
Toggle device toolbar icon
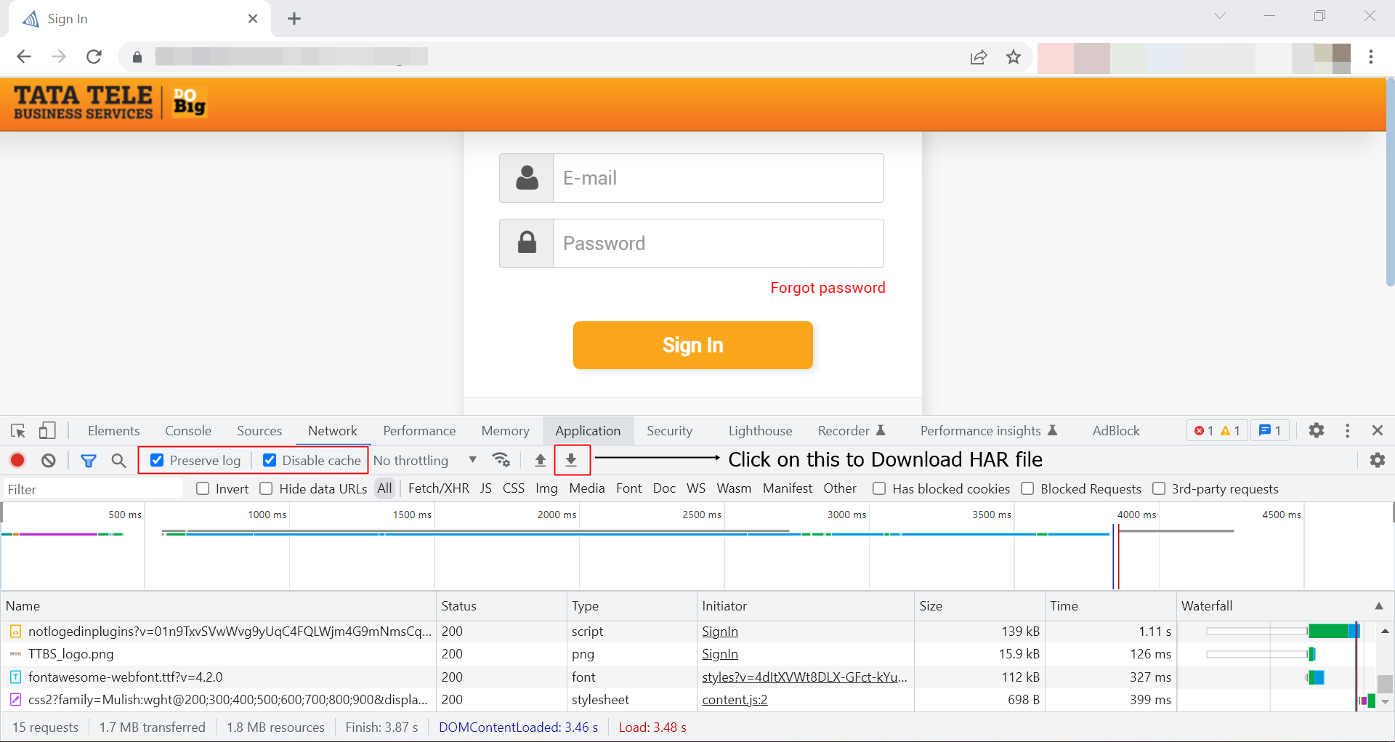[x=47, y=431]
